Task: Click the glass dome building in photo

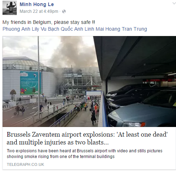Action: tap(24, 63)
